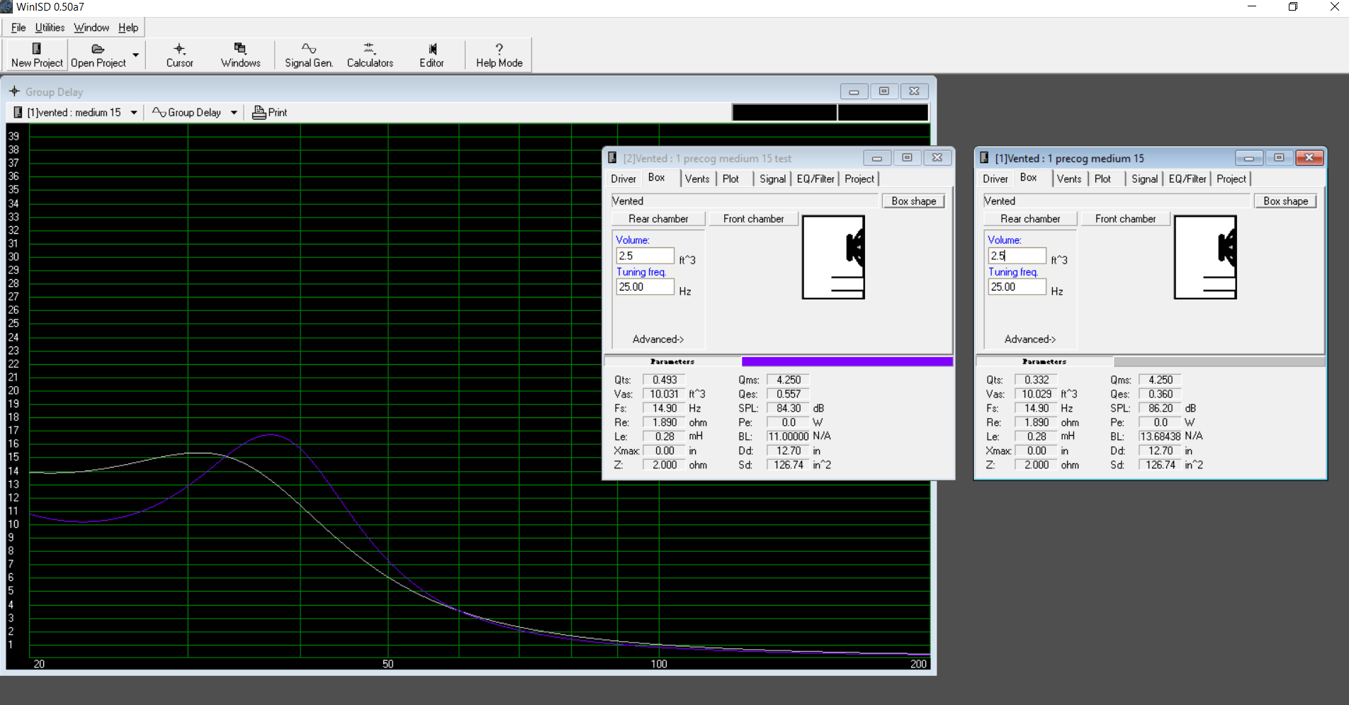This screenshot has height=705, width=1349.
Task: Open the Utilities menu
Action: (x=50, y=28)
